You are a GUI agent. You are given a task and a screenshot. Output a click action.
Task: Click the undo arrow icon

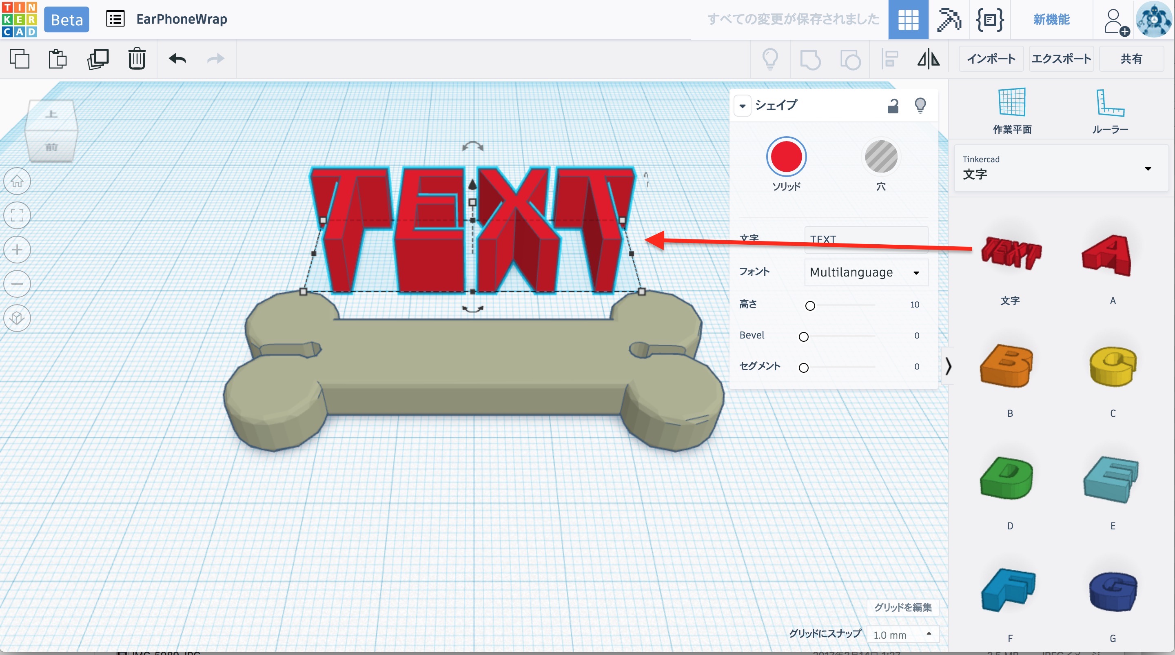(x=177, y=59)
